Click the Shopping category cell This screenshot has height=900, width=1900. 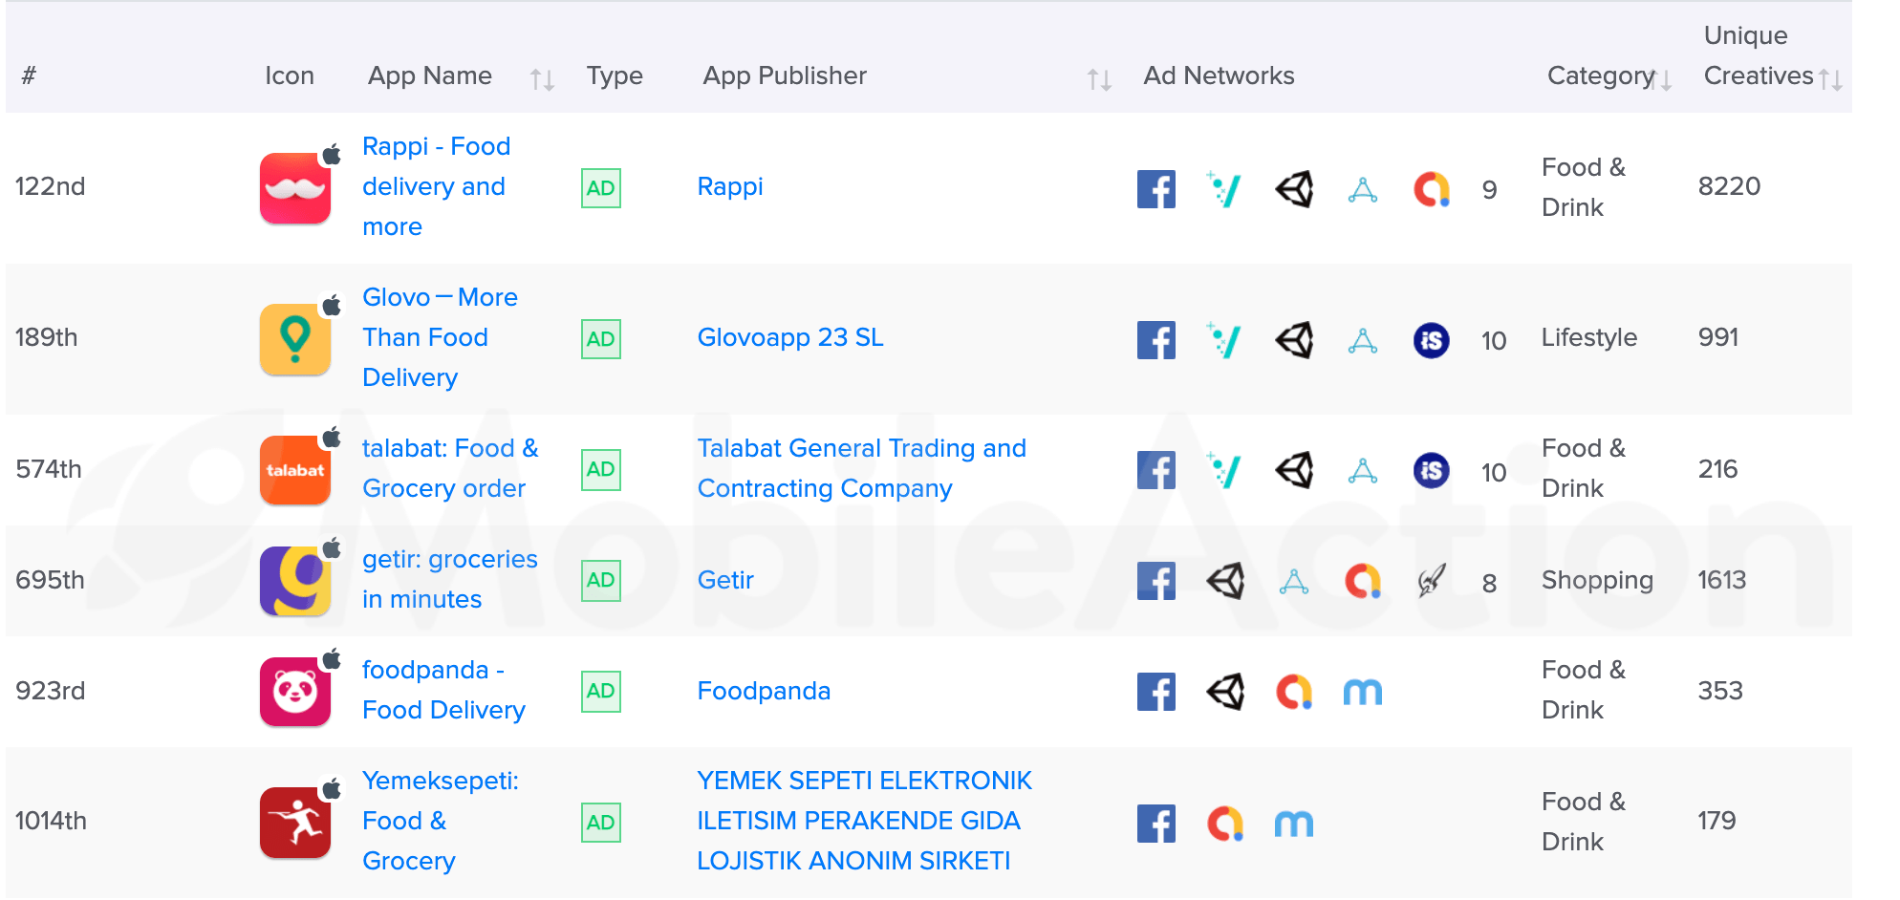[x=1597, y=580]
